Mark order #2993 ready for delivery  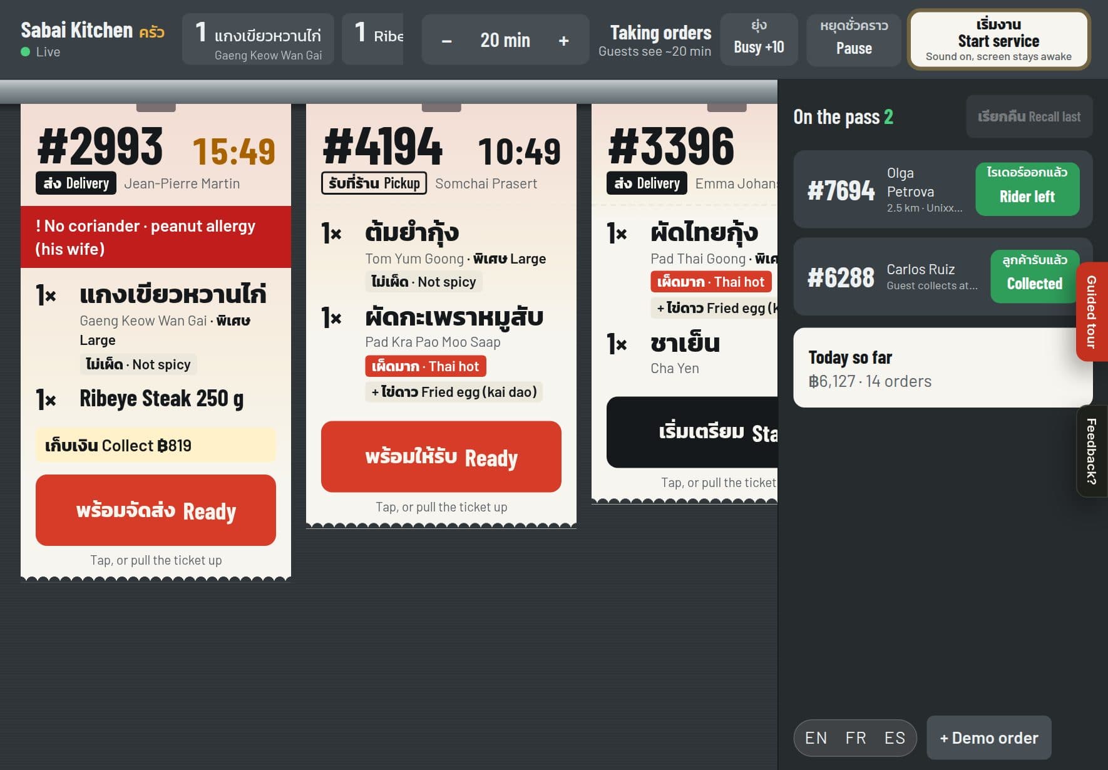156,510
